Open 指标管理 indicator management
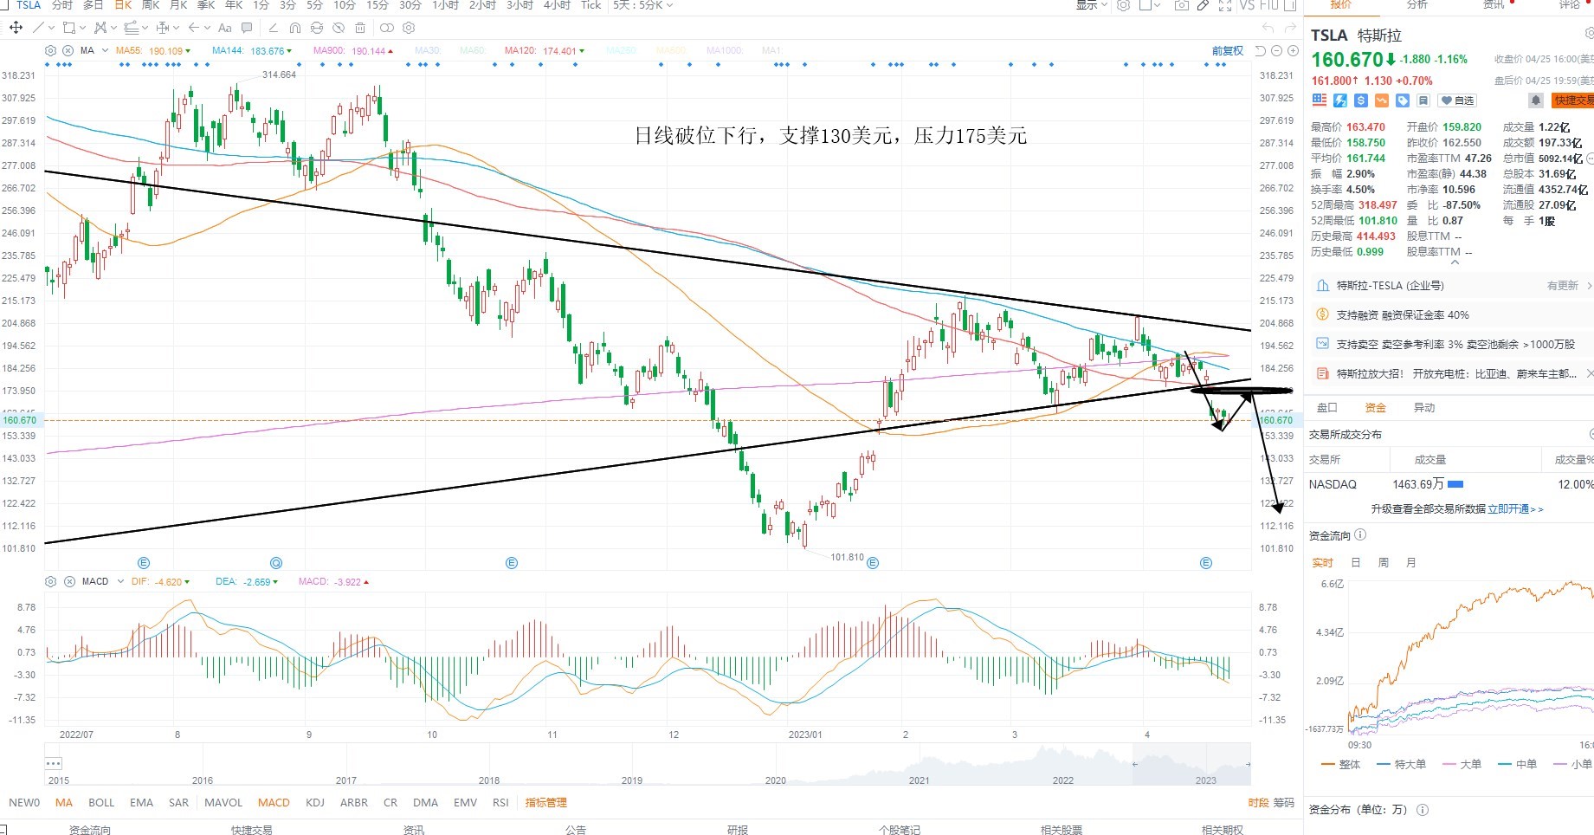This screenshot has height=835, width=1594. click(x=545, y=803)
